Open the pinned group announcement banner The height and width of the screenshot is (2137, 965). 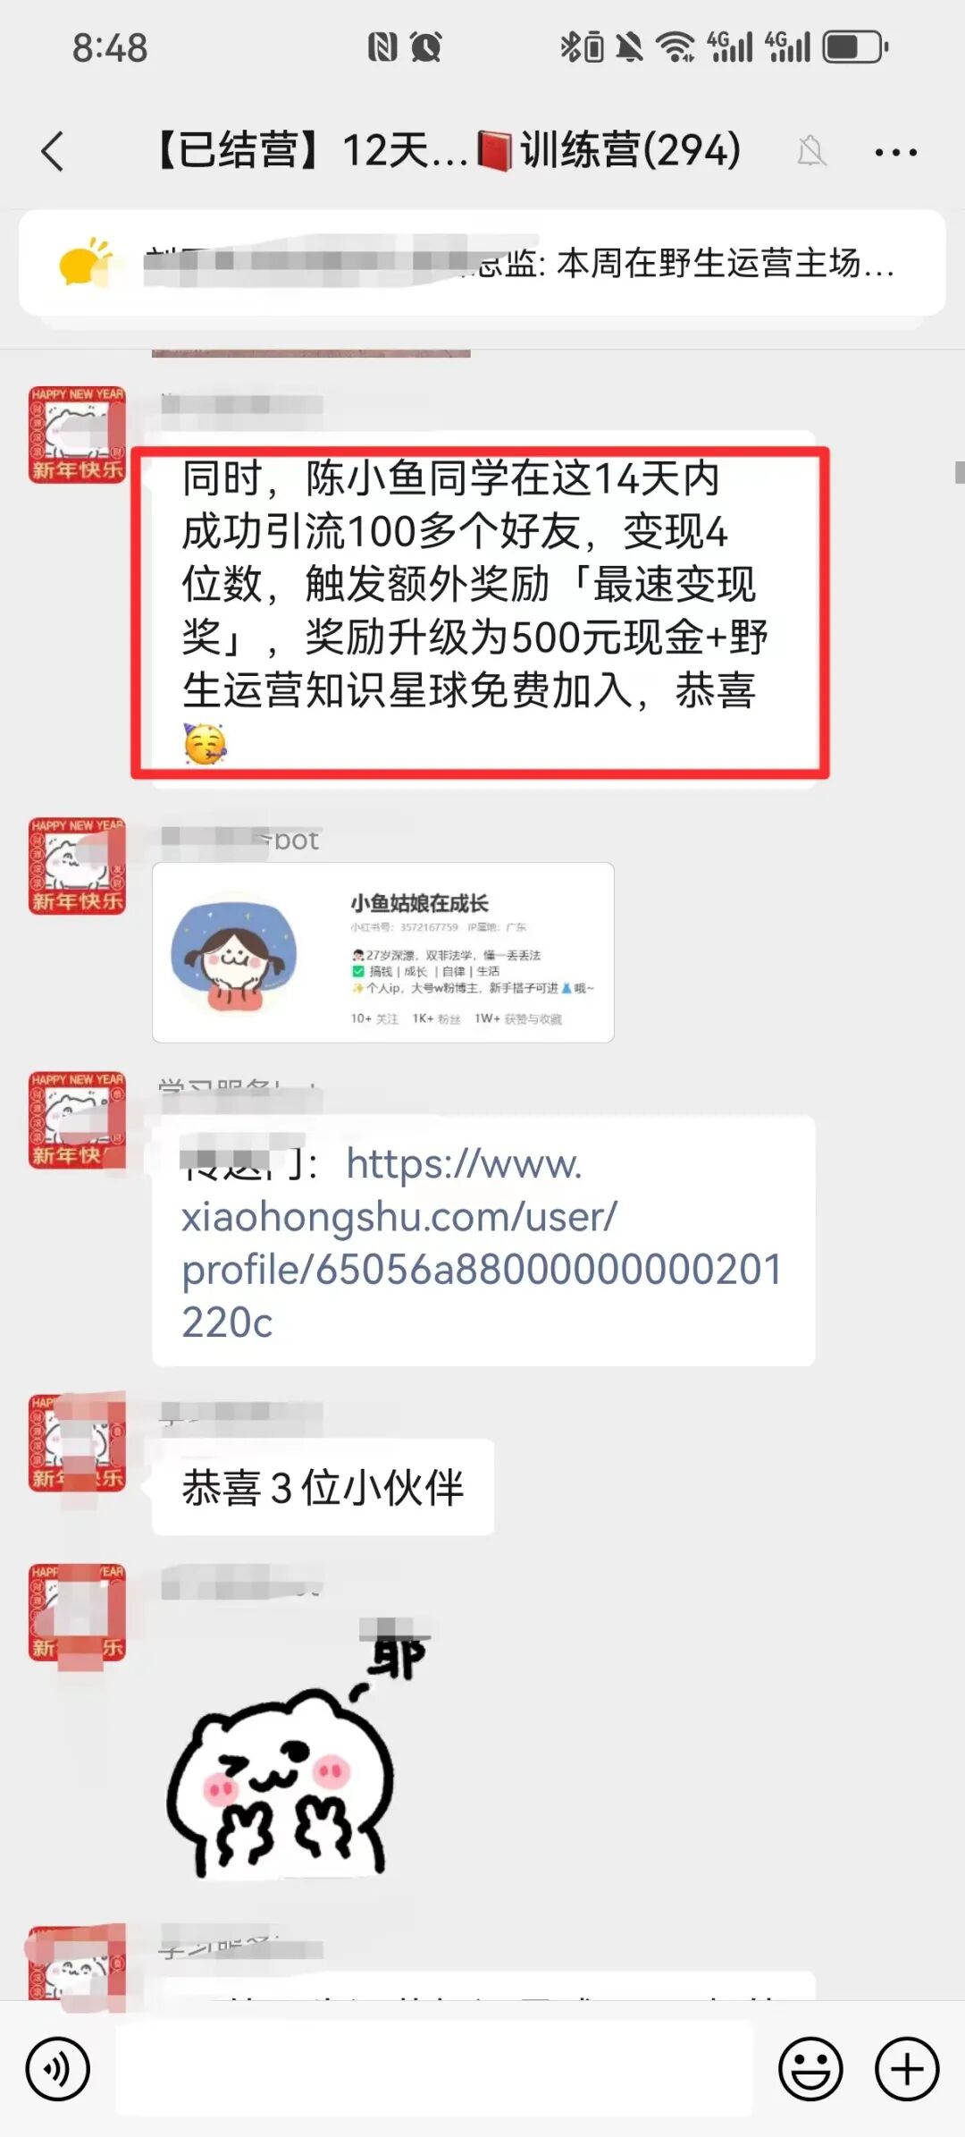(482, 263)
